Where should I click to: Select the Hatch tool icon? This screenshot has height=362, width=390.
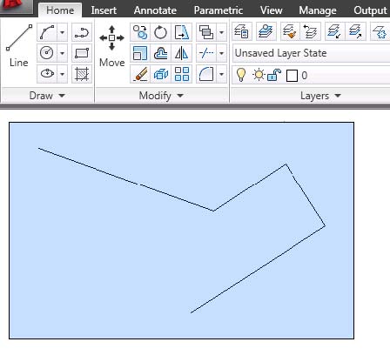tap(82, 74)
